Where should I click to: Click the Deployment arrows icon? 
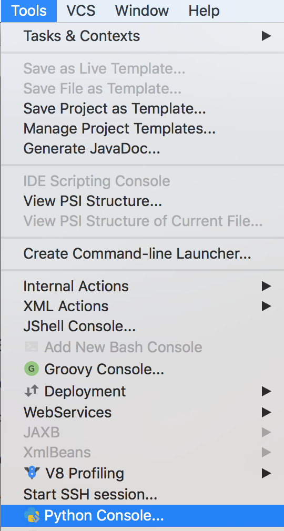point(32,391)
